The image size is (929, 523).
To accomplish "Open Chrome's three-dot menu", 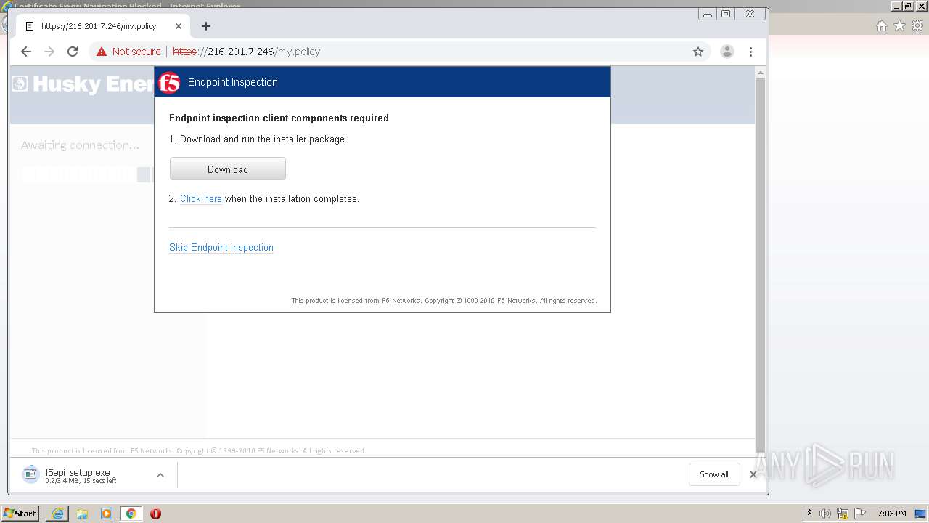I will coord(750,52).
